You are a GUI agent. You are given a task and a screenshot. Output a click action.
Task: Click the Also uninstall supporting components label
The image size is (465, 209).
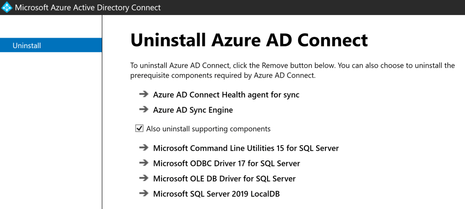coord(208,129)
